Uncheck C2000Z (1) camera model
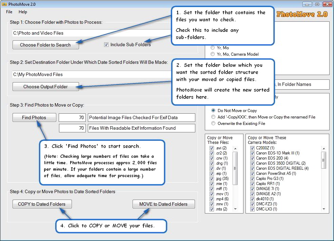Screen dimensions: 334x241 [x=252, y=148]
